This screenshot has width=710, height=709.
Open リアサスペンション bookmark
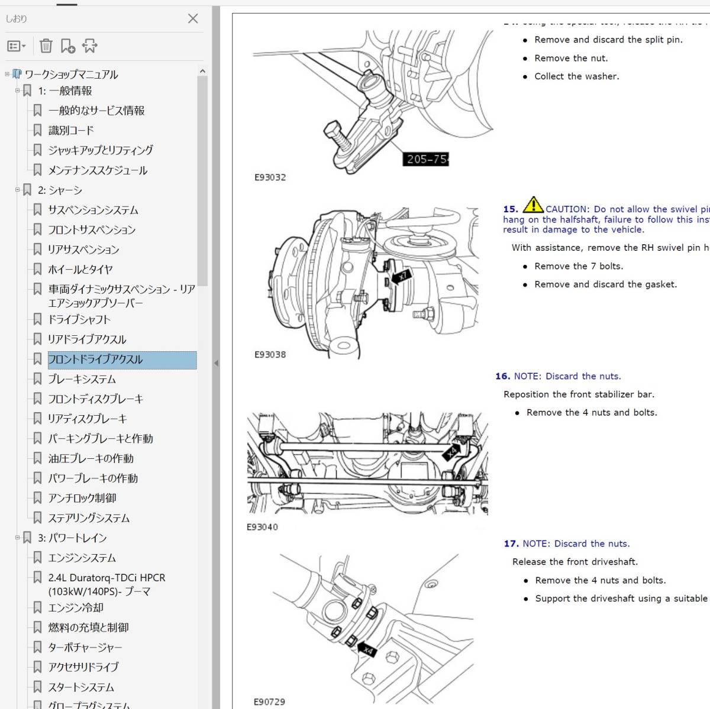pyautogui.click(x=83, y=250)
